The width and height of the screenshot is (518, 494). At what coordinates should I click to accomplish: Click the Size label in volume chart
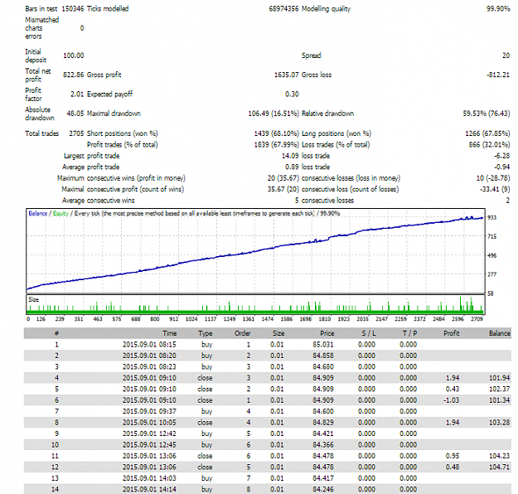[x=34, y=300]
